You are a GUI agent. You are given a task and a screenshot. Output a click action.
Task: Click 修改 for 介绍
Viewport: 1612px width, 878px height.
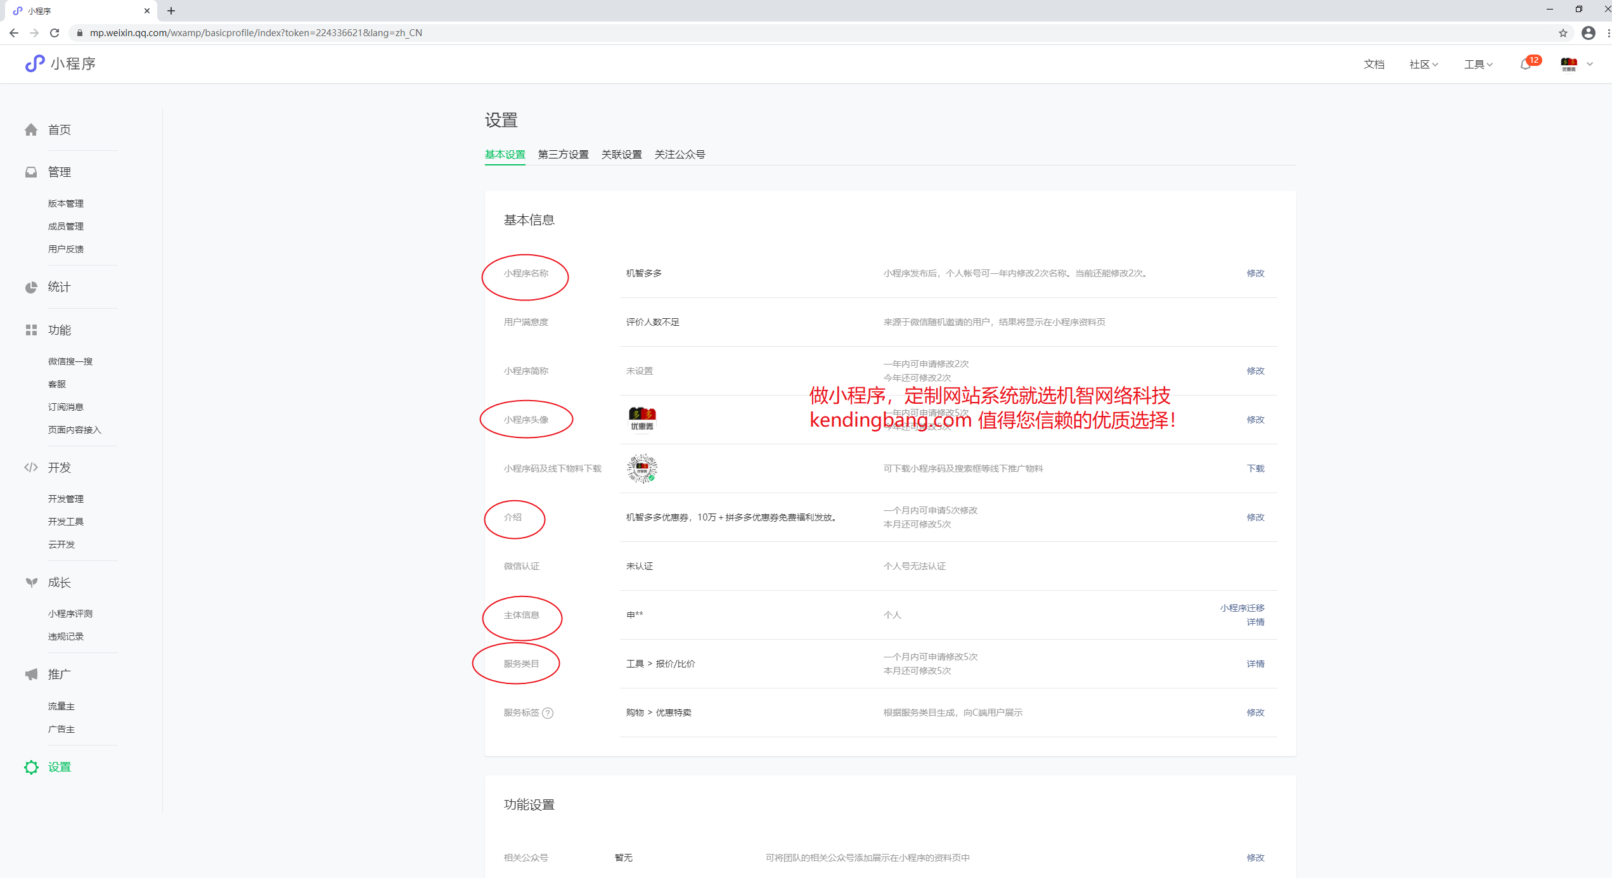point(1255,517)
